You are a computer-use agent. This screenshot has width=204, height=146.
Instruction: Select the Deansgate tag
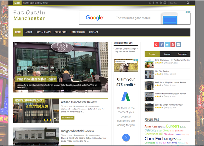(x=150, y=143)
